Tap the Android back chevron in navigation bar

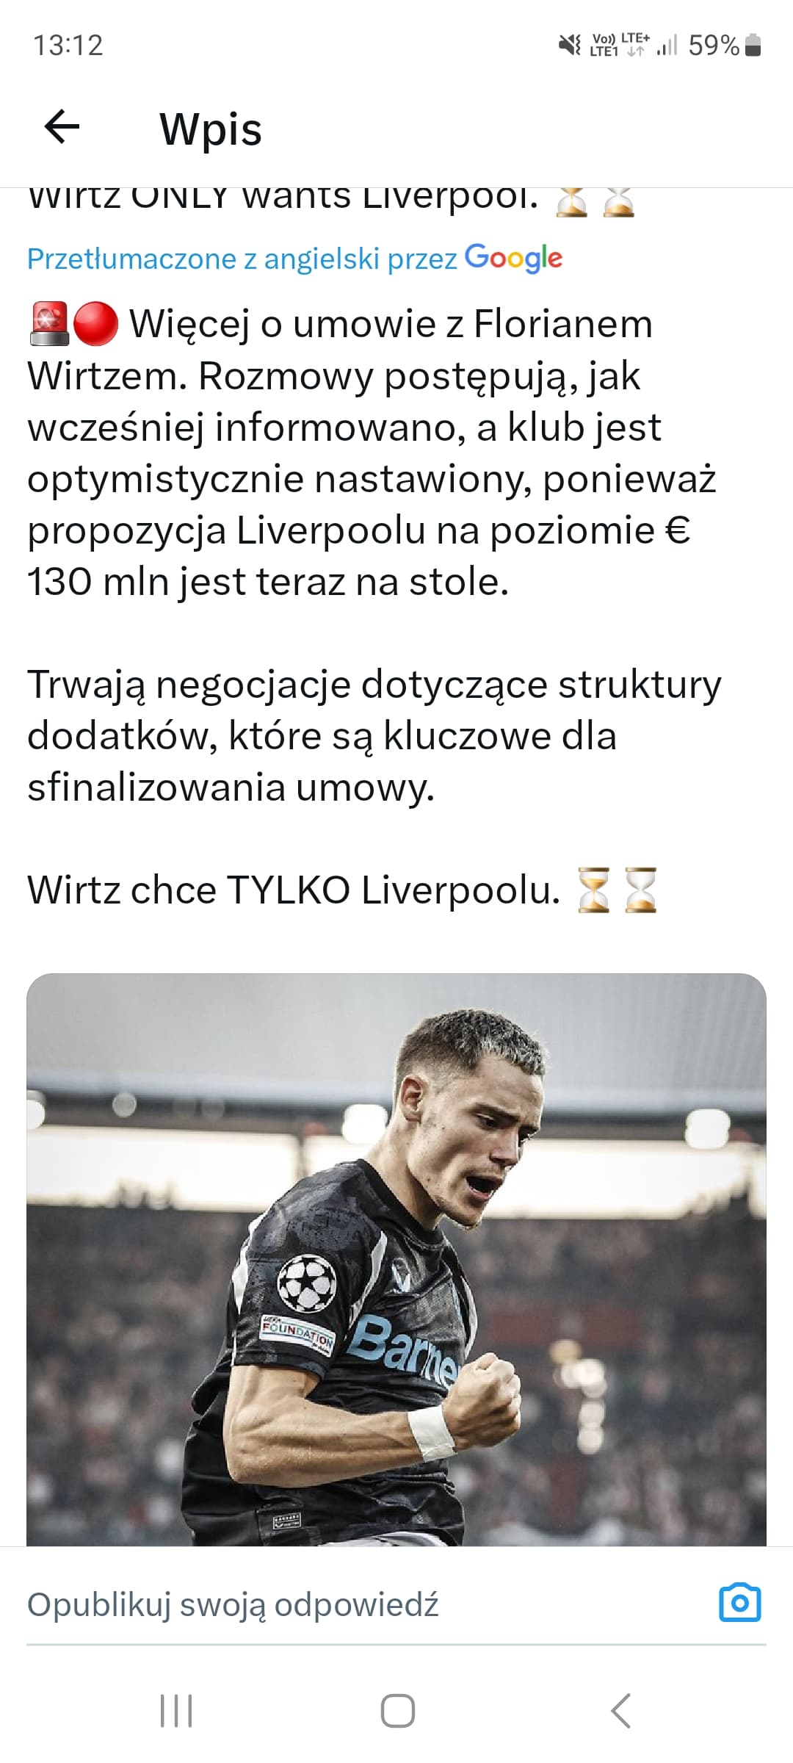tap(620, 1711)
